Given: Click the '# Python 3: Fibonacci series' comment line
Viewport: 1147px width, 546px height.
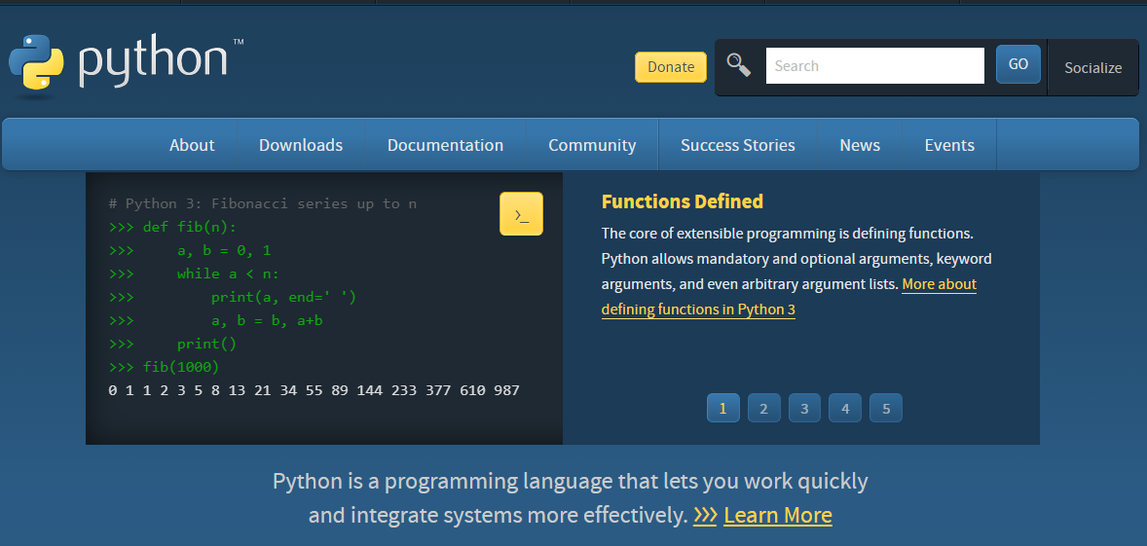Looking at the screenshot, I should [x=263, y=204].
